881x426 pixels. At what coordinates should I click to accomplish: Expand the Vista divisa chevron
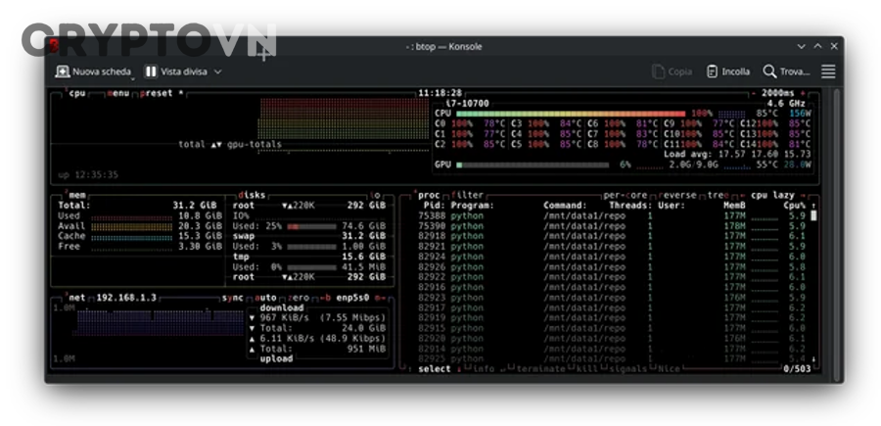click(x=218, y=71)
